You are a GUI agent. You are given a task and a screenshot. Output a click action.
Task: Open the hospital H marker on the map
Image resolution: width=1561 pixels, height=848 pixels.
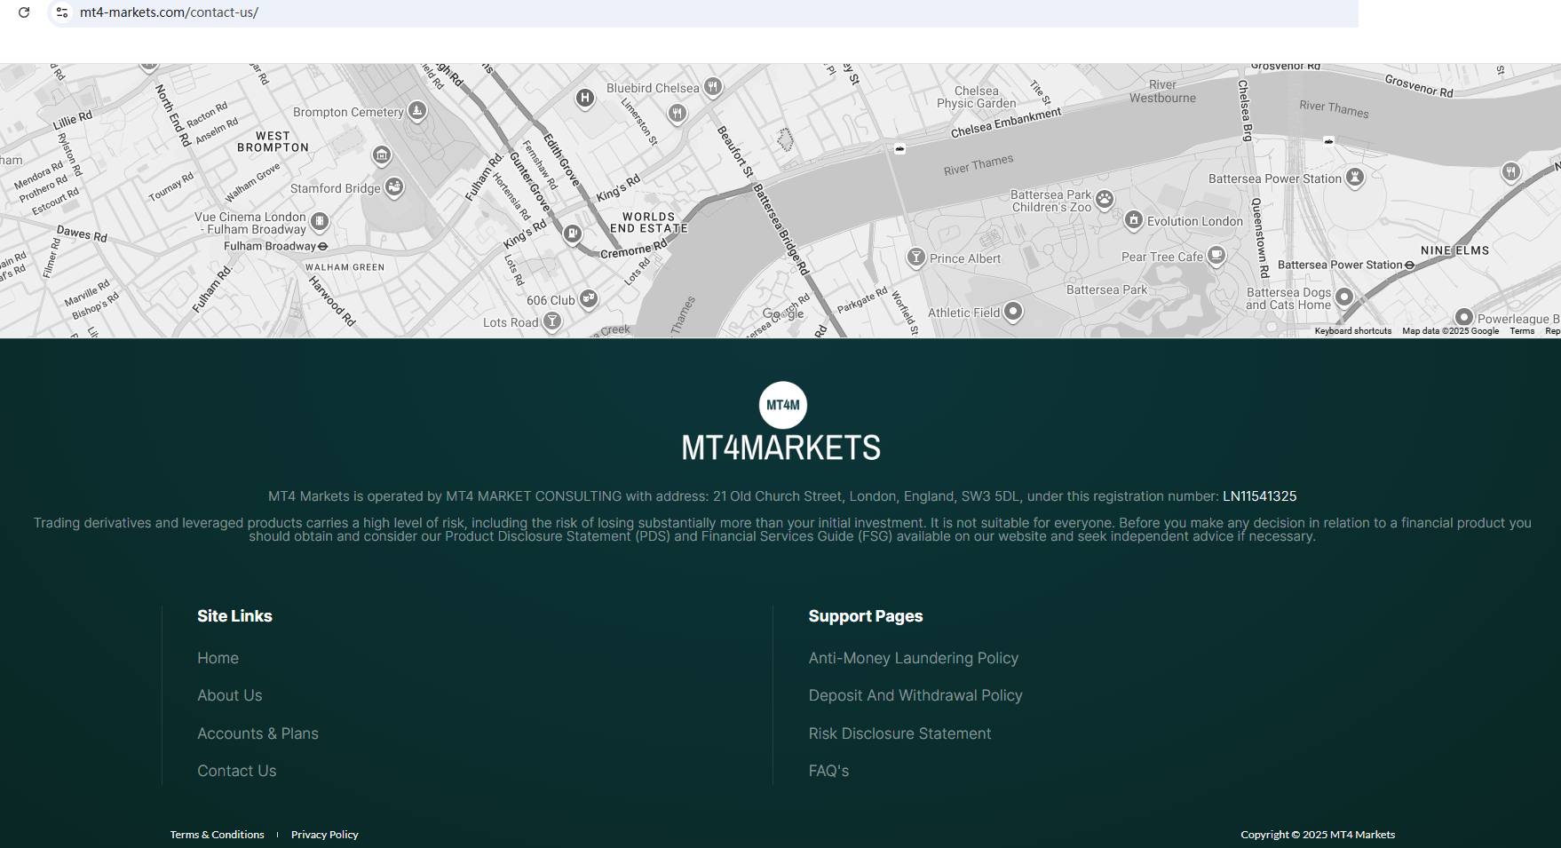tap(584, 98)
